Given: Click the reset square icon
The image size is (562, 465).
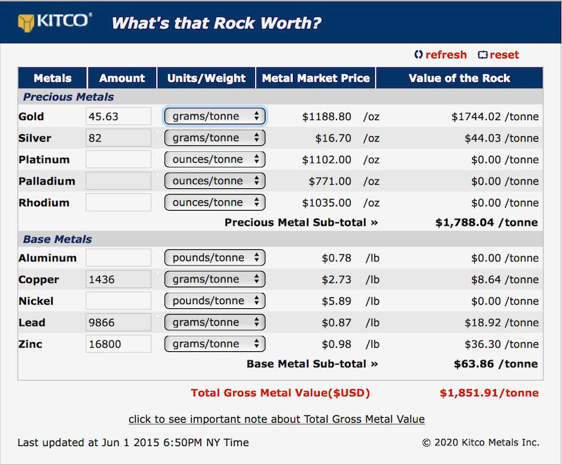Looking at the screenshot, I should (483, 55).
